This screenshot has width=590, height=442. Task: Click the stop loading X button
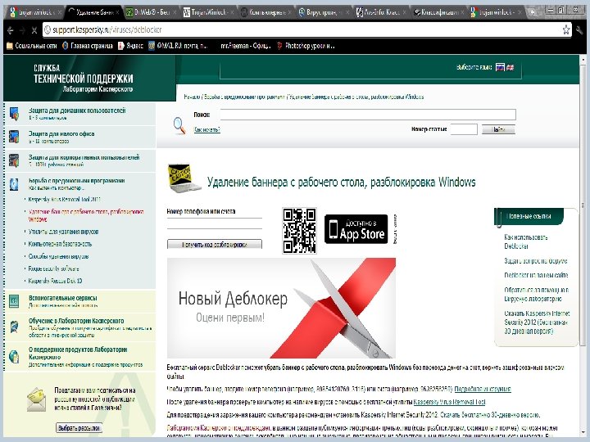pyautogui.click(x=34, y=30)
